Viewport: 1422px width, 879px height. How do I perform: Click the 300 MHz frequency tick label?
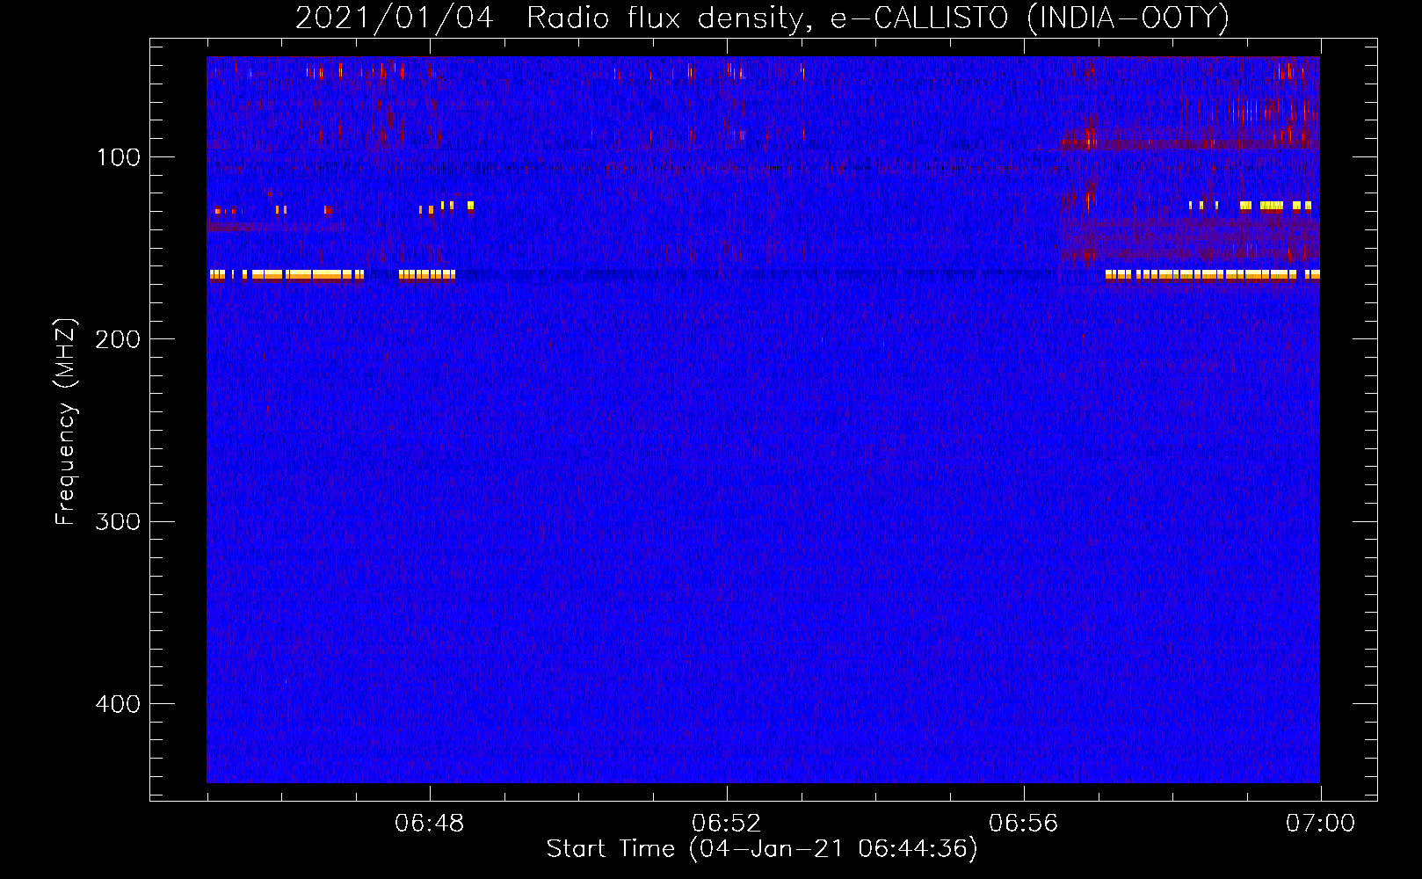click(118, 522)
